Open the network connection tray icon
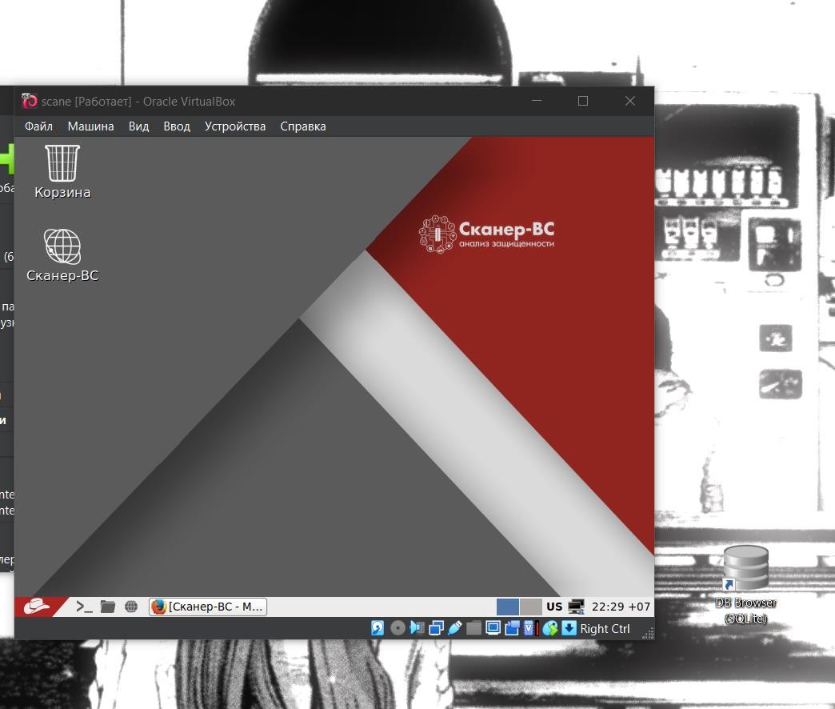 coord(576,607)
